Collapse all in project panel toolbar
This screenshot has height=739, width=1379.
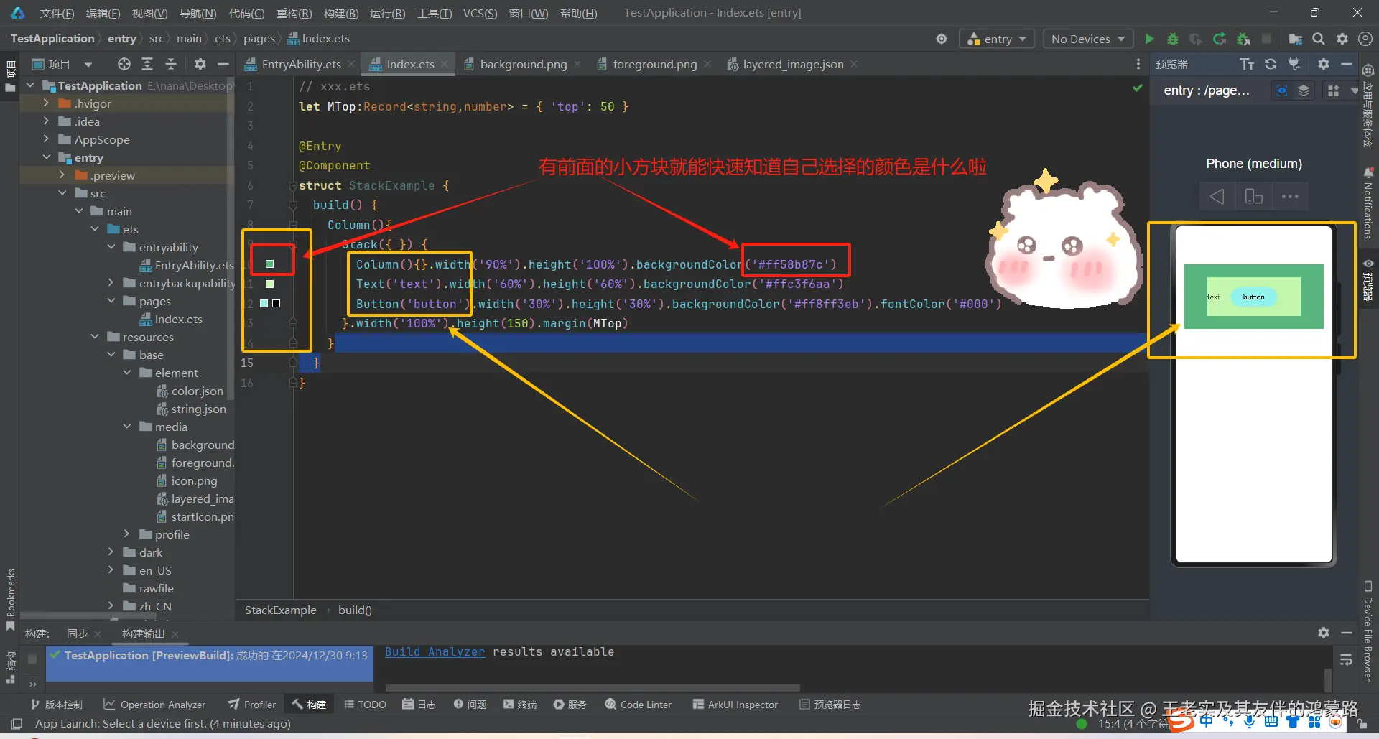click(171, 64)
